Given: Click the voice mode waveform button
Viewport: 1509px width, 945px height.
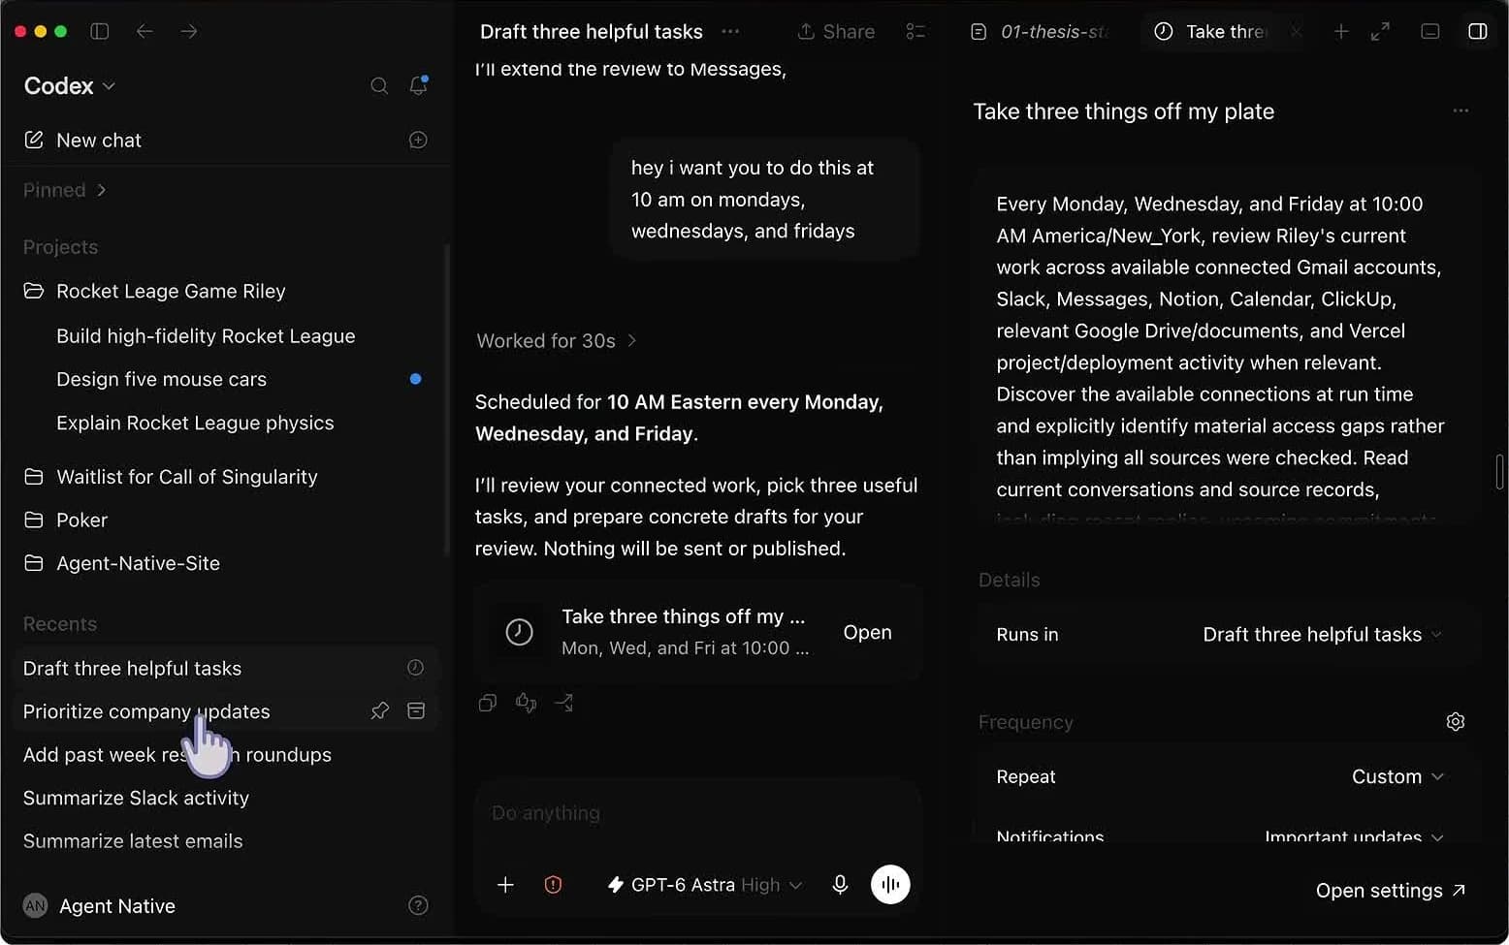Looking at the screenshot, I should [x=890, y=885].
